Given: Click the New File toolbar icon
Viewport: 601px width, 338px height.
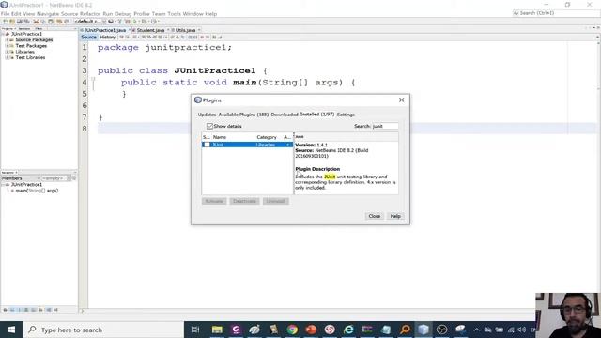Looking at the screenshot, I should point(6,22).
